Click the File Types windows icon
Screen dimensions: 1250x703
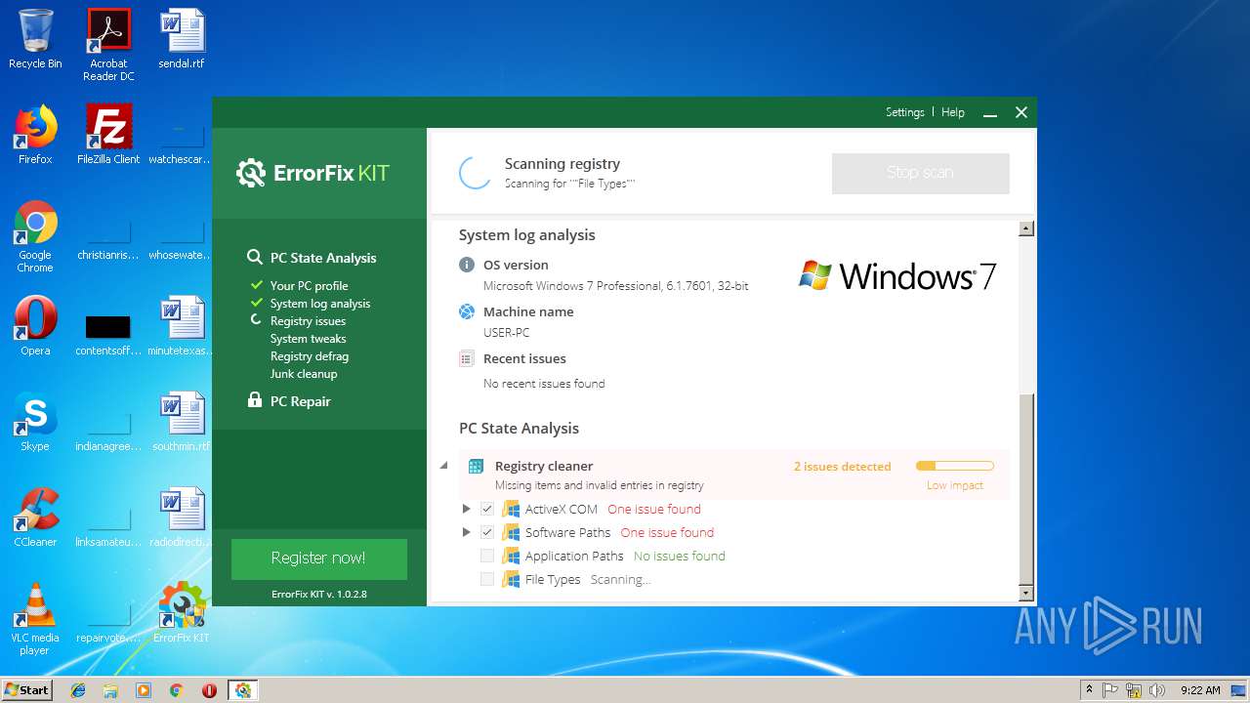(x=511, y=579)
